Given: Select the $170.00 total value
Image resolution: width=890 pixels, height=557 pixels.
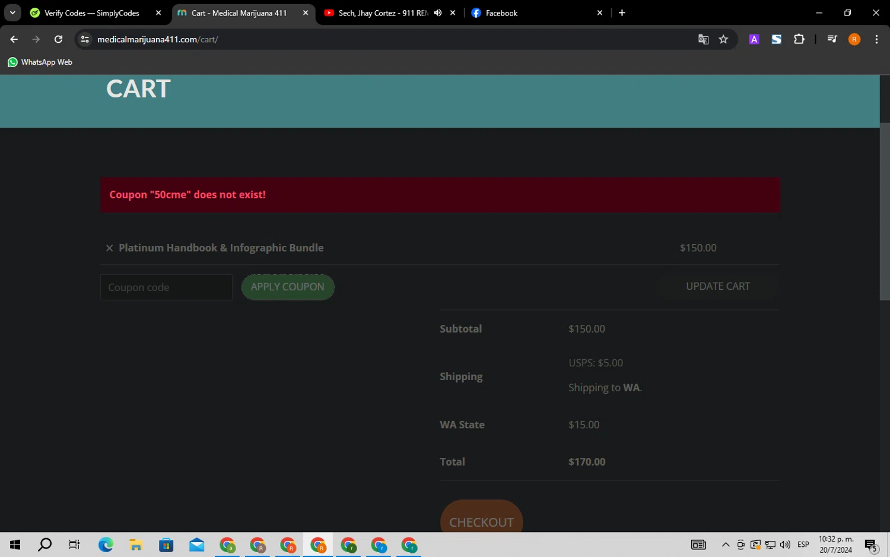Looking at the screenshot, I should point(587,462).
